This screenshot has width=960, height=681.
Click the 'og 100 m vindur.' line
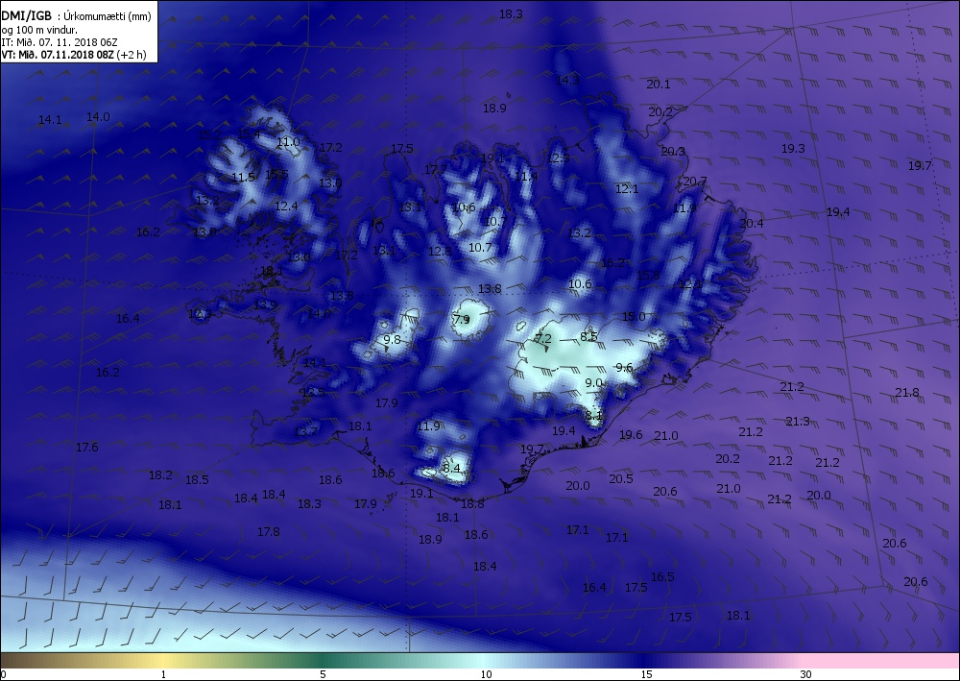point(39,30)
